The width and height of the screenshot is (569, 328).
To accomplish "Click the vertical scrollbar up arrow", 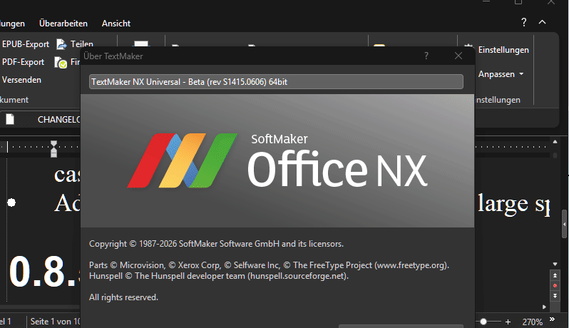I will tap(555, 142).
